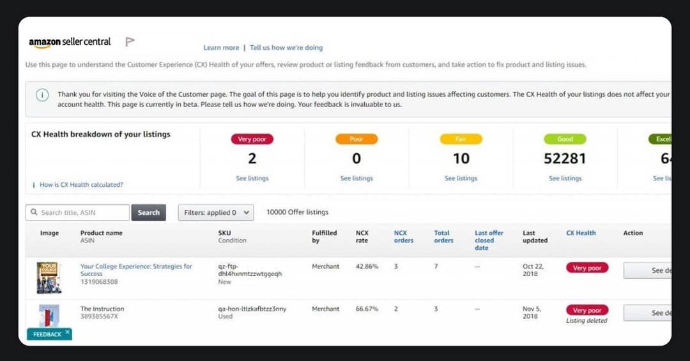See listings under Good
The image size is (690, 361).
tap(565, 179)
